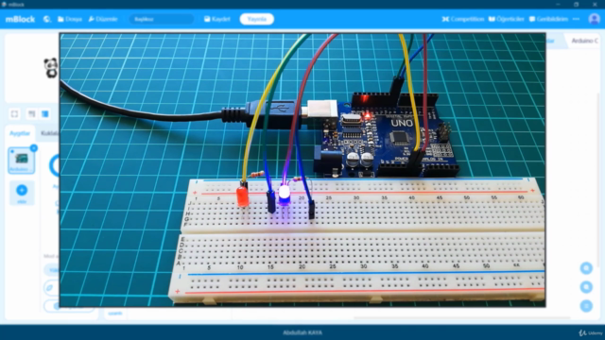Viewport: 605px width, 340px height.
Task: Restore the mBlock window size
Action: 576,4
